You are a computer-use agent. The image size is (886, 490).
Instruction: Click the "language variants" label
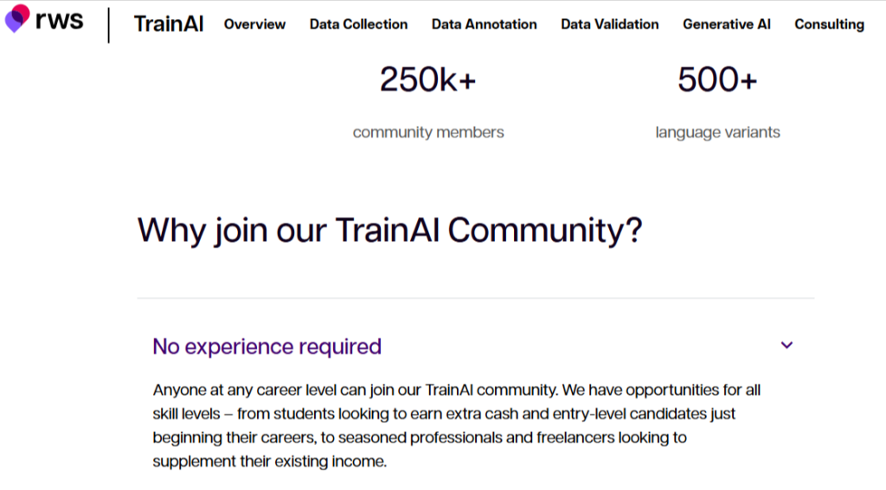[717, 132]
